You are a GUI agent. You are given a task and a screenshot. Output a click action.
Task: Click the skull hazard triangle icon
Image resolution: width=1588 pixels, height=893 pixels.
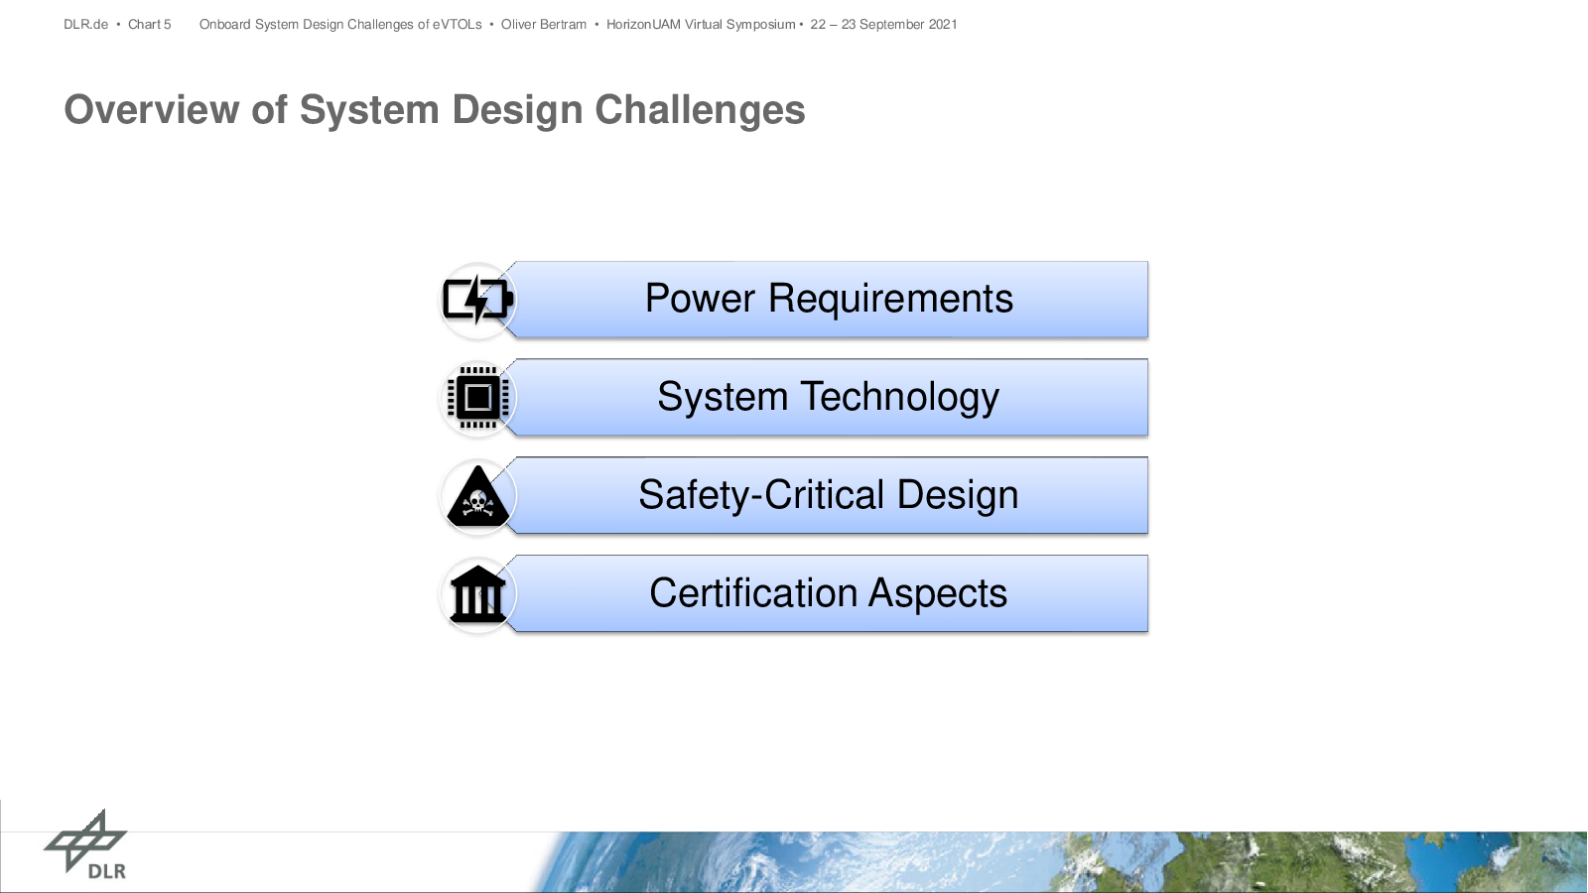(477, 496)
